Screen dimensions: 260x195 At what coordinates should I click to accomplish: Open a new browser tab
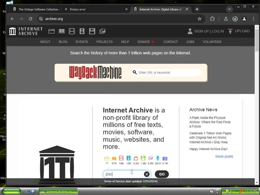click(197, 9)
